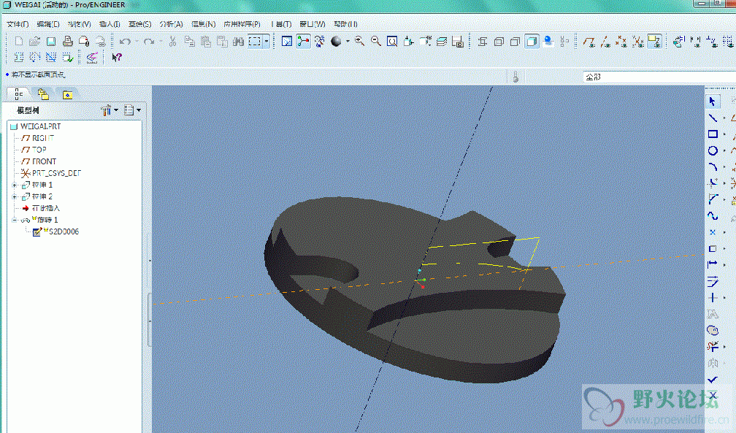Save the model with the floppy disk icon
This screenshot has height=433, width=736.
tap(51, 42)
